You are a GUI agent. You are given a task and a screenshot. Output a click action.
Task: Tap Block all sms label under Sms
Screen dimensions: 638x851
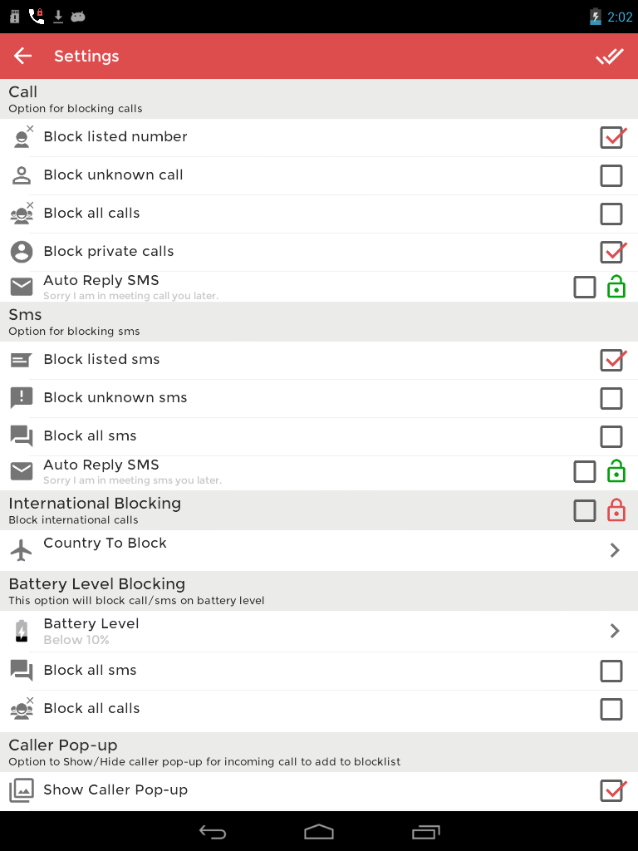[90, 436]
